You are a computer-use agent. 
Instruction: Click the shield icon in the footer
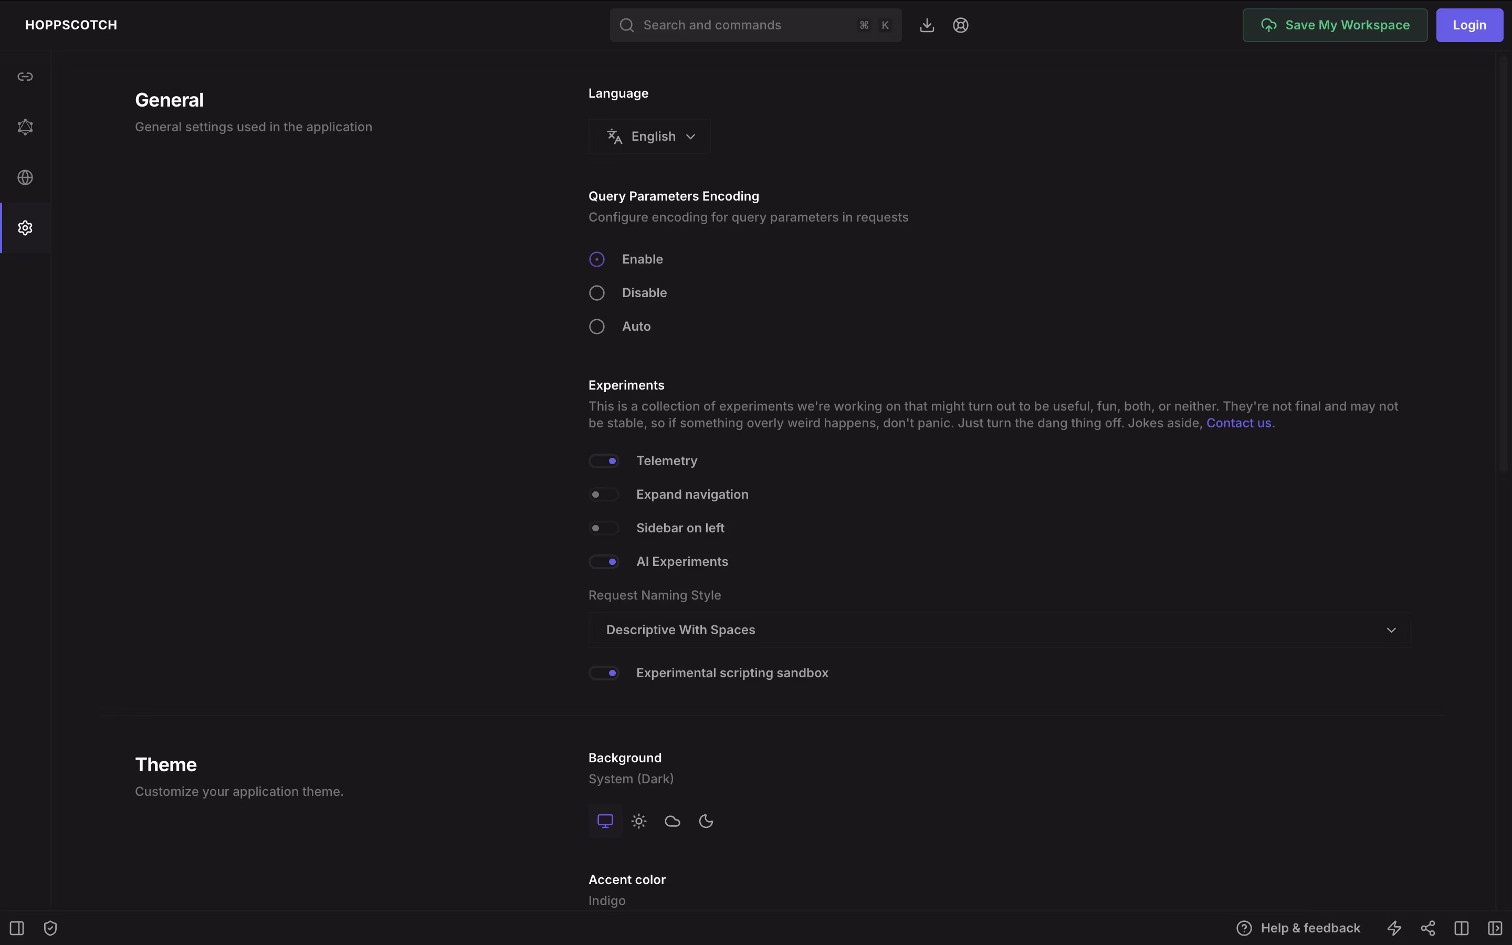pos(50,928)
